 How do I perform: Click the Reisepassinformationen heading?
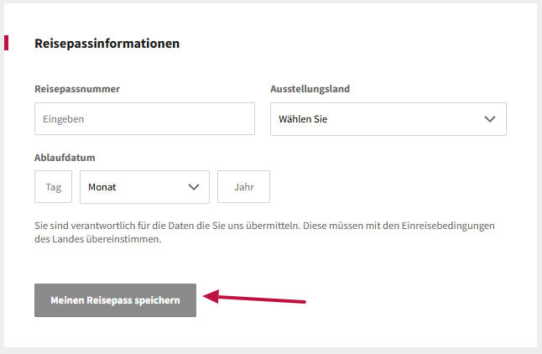pyautogui.click(x=107, y=44)
